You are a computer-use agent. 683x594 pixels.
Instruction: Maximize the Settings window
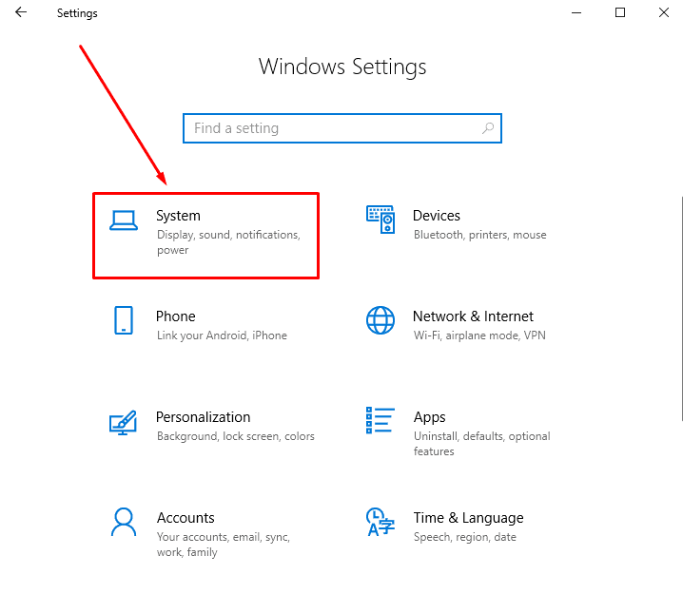pyautogui.click(x=620, y=12)
